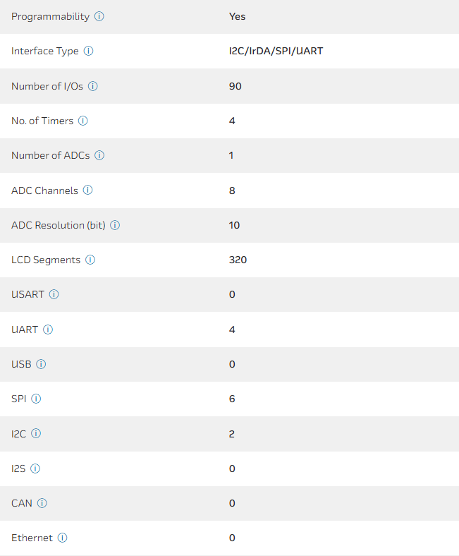459x556 pixels.
Task: Click info icon next to ADC Resolution (bit)
Action: pos(115,225)
